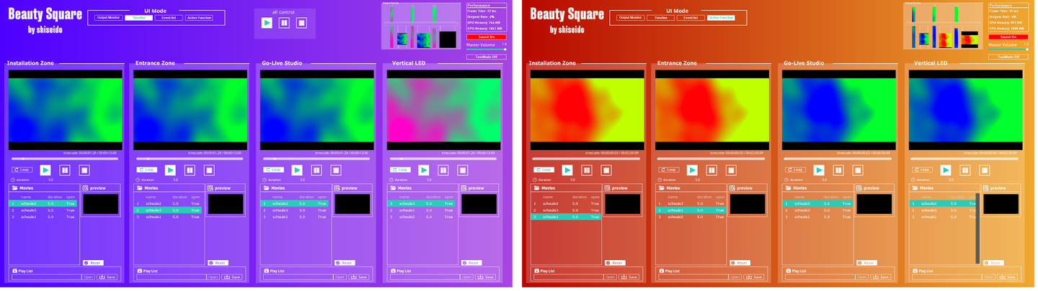
Task: Play orange screen Installation Zone video
Action: click(x=567, y=170)
